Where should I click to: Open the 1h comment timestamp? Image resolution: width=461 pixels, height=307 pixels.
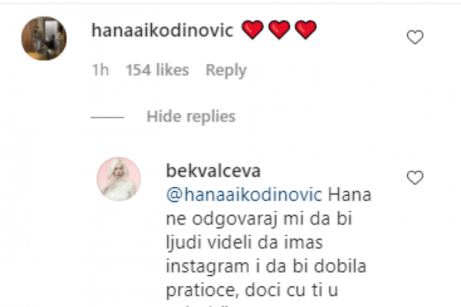click(x=101, y=70)
